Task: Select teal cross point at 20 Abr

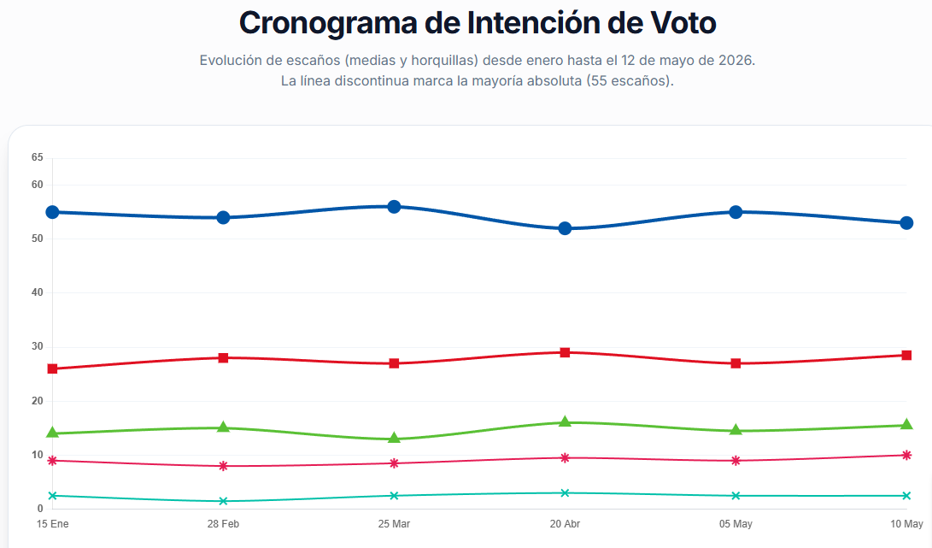Action: [x=565, y=493]
